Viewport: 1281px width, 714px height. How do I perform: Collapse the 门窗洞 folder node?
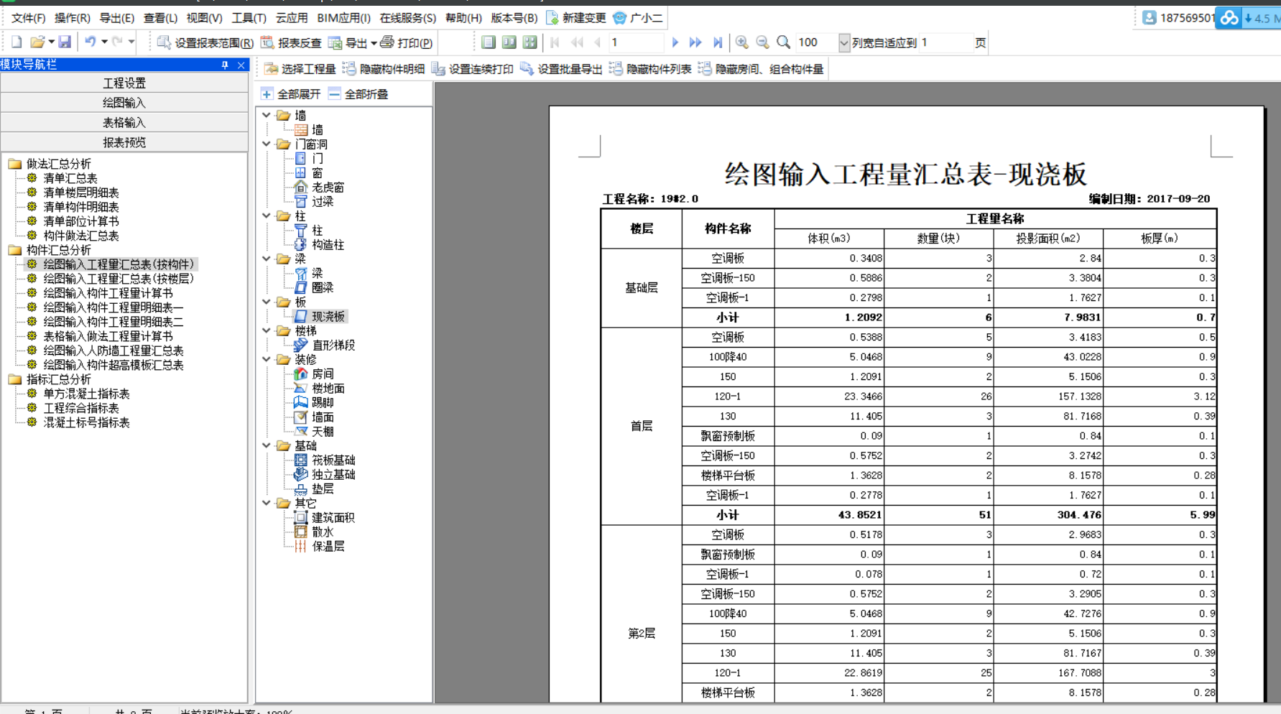pos(267,144)
